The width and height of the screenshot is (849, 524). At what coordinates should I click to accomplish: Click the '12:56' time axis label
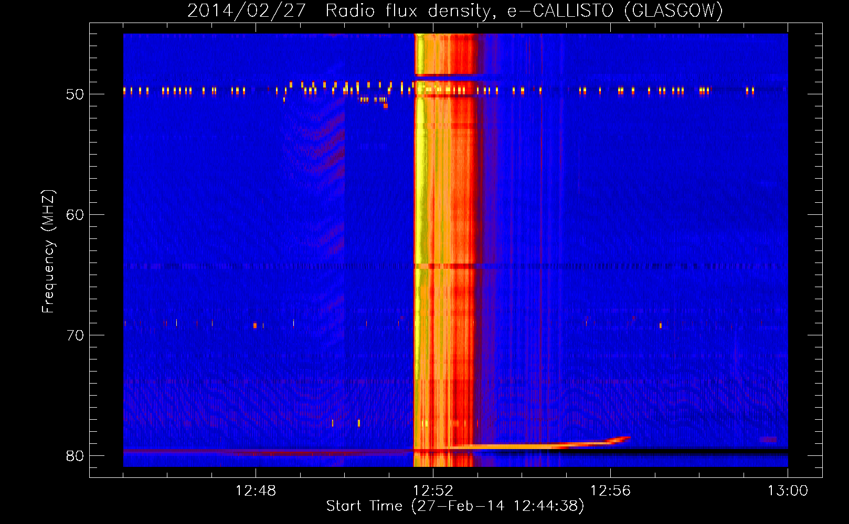(x=610, y=491)
